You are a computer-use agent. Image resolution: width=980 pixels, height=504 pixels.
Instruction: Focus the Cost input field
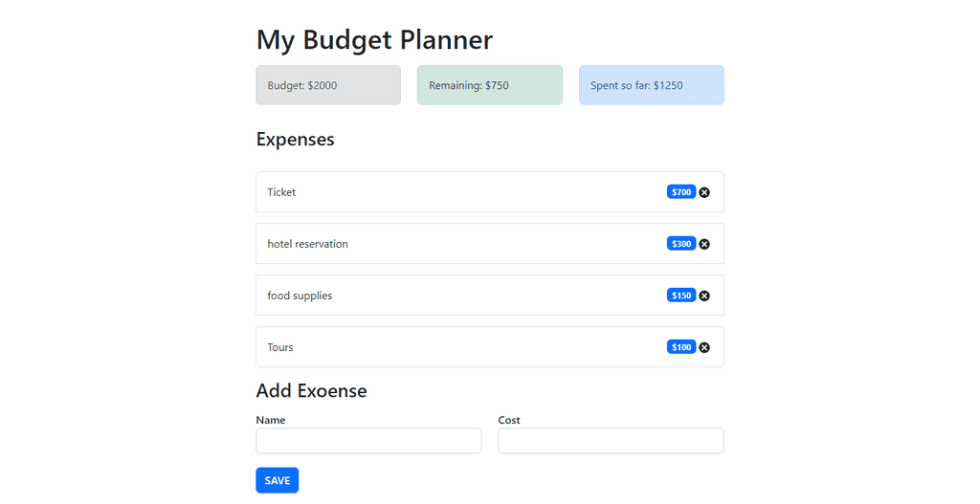point(612,441)
